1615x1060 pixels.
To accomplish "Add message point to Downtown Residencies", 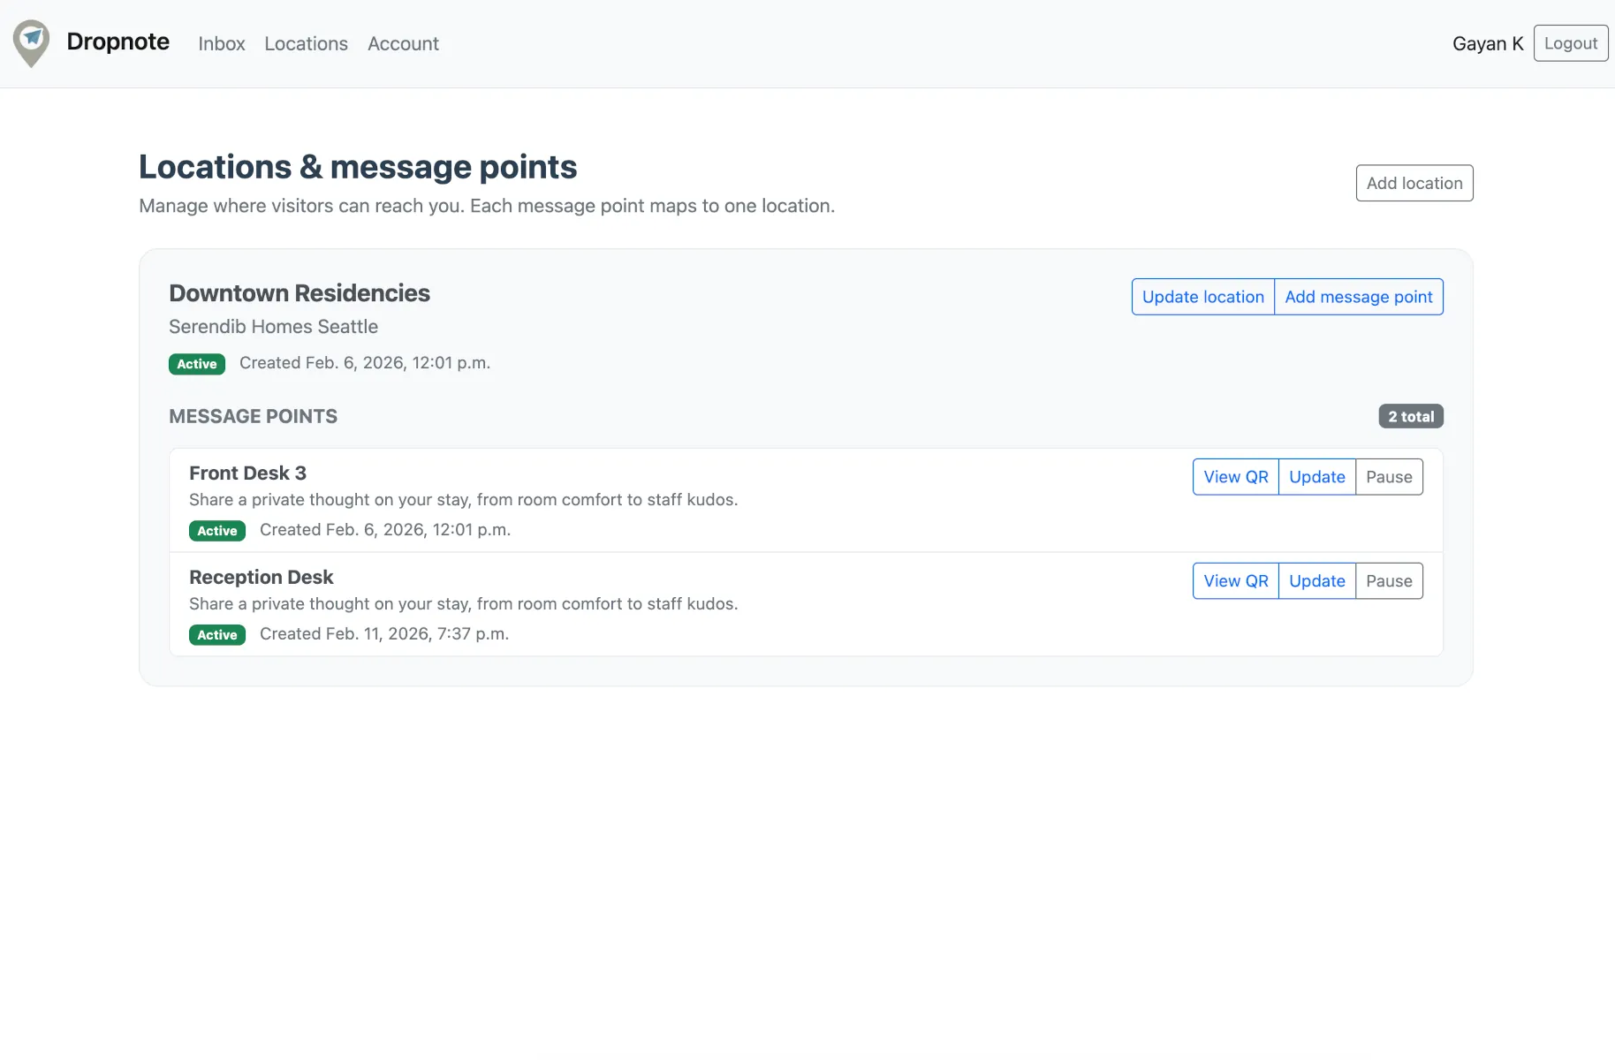I will coord(1358,297).
